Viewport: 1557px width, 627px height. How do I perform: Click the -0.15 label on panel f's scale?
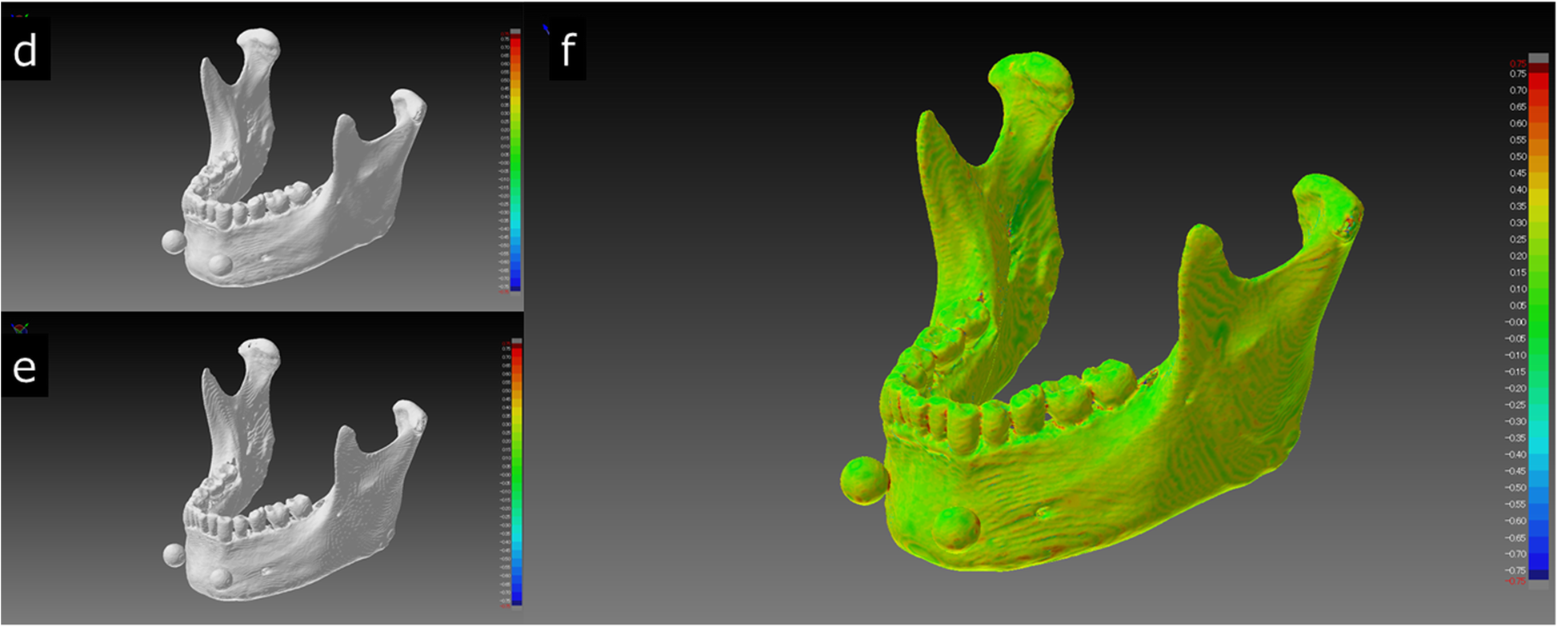click(x=1515, y=372)
